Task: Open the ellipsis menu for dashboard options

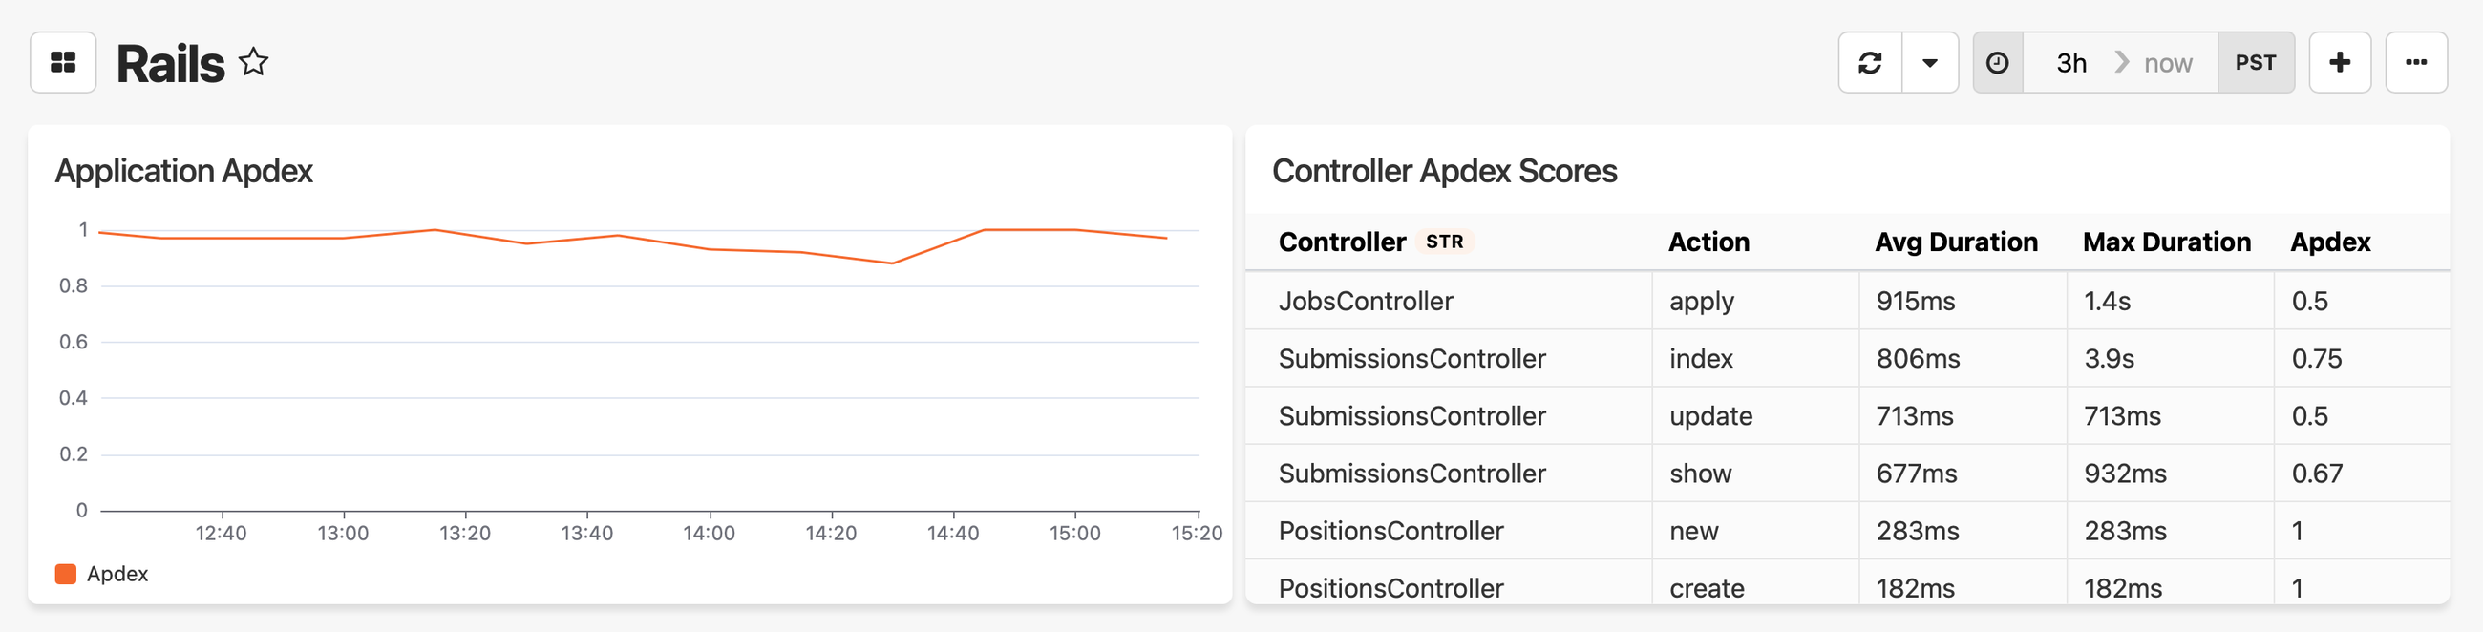Action: pos(2416,62)
